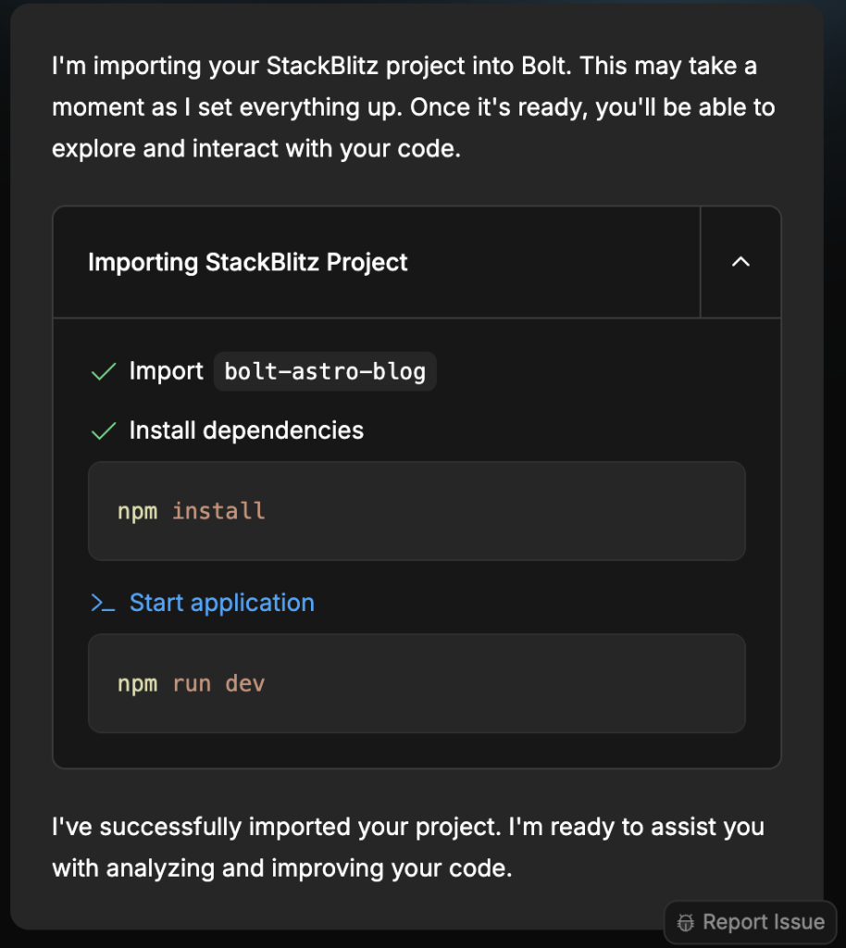Viewport: 846px width, 948px height.
Task: Click the successfully imported confirmation message
Action: [408, 847]
